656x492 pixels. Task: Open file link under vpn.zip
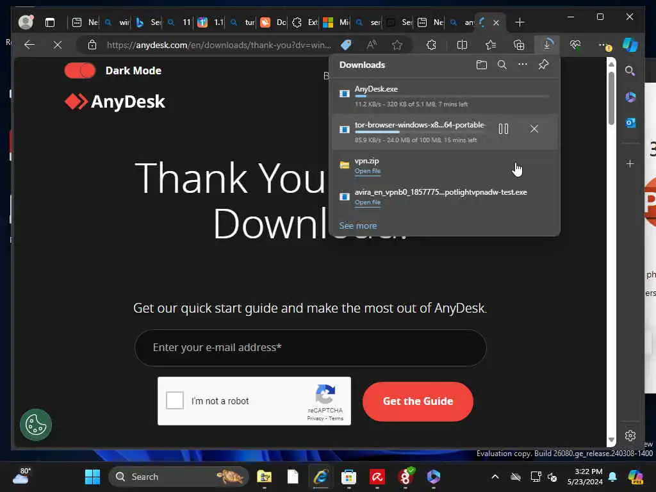tap(368, 170)
